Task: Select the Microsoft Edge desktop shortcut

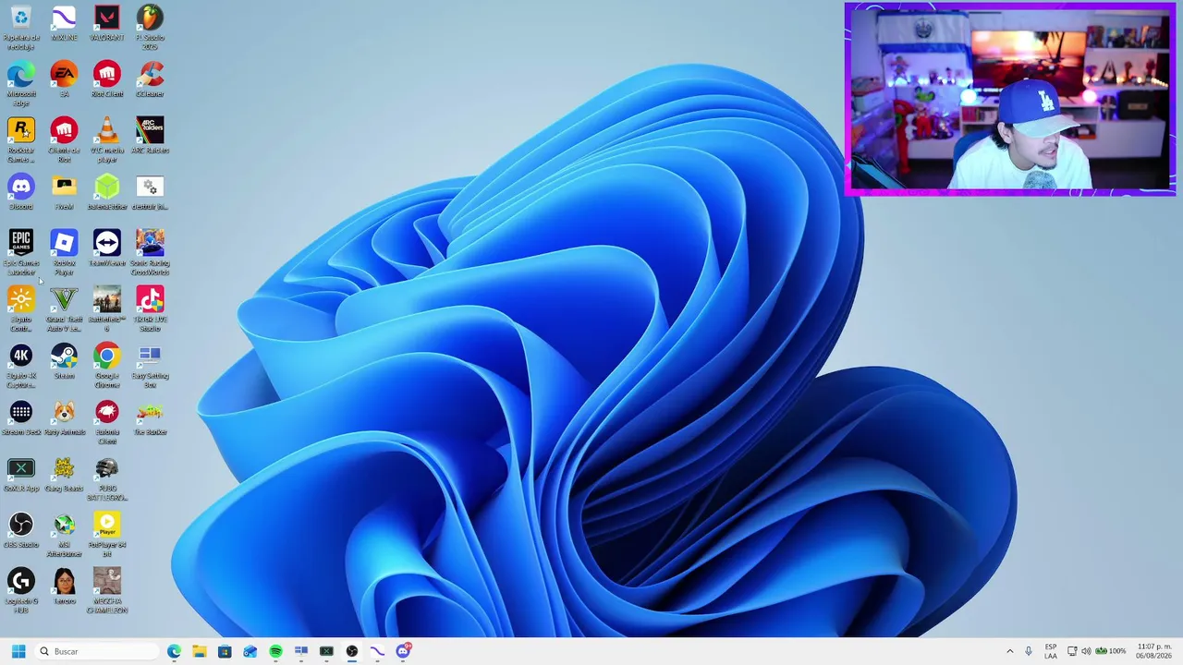Action: coord(20,84)
